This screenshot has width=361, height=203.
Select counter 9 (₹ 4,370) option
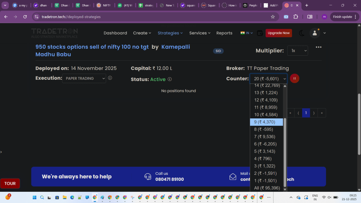[x=267, y=122]
